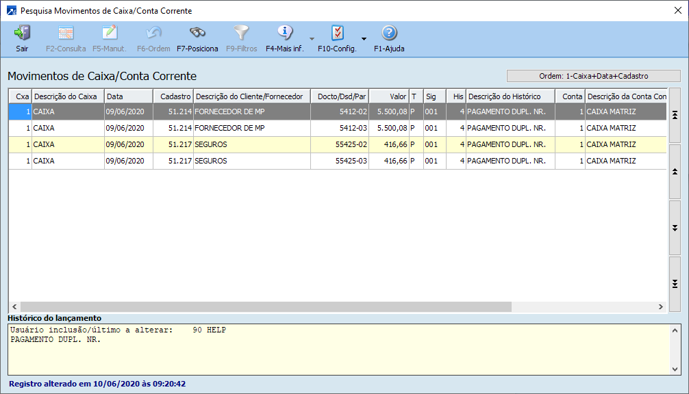
Task: Expand the F4-Mais inf. dropdown arrow
Action: pyautogui.click(x=312, y=39)
